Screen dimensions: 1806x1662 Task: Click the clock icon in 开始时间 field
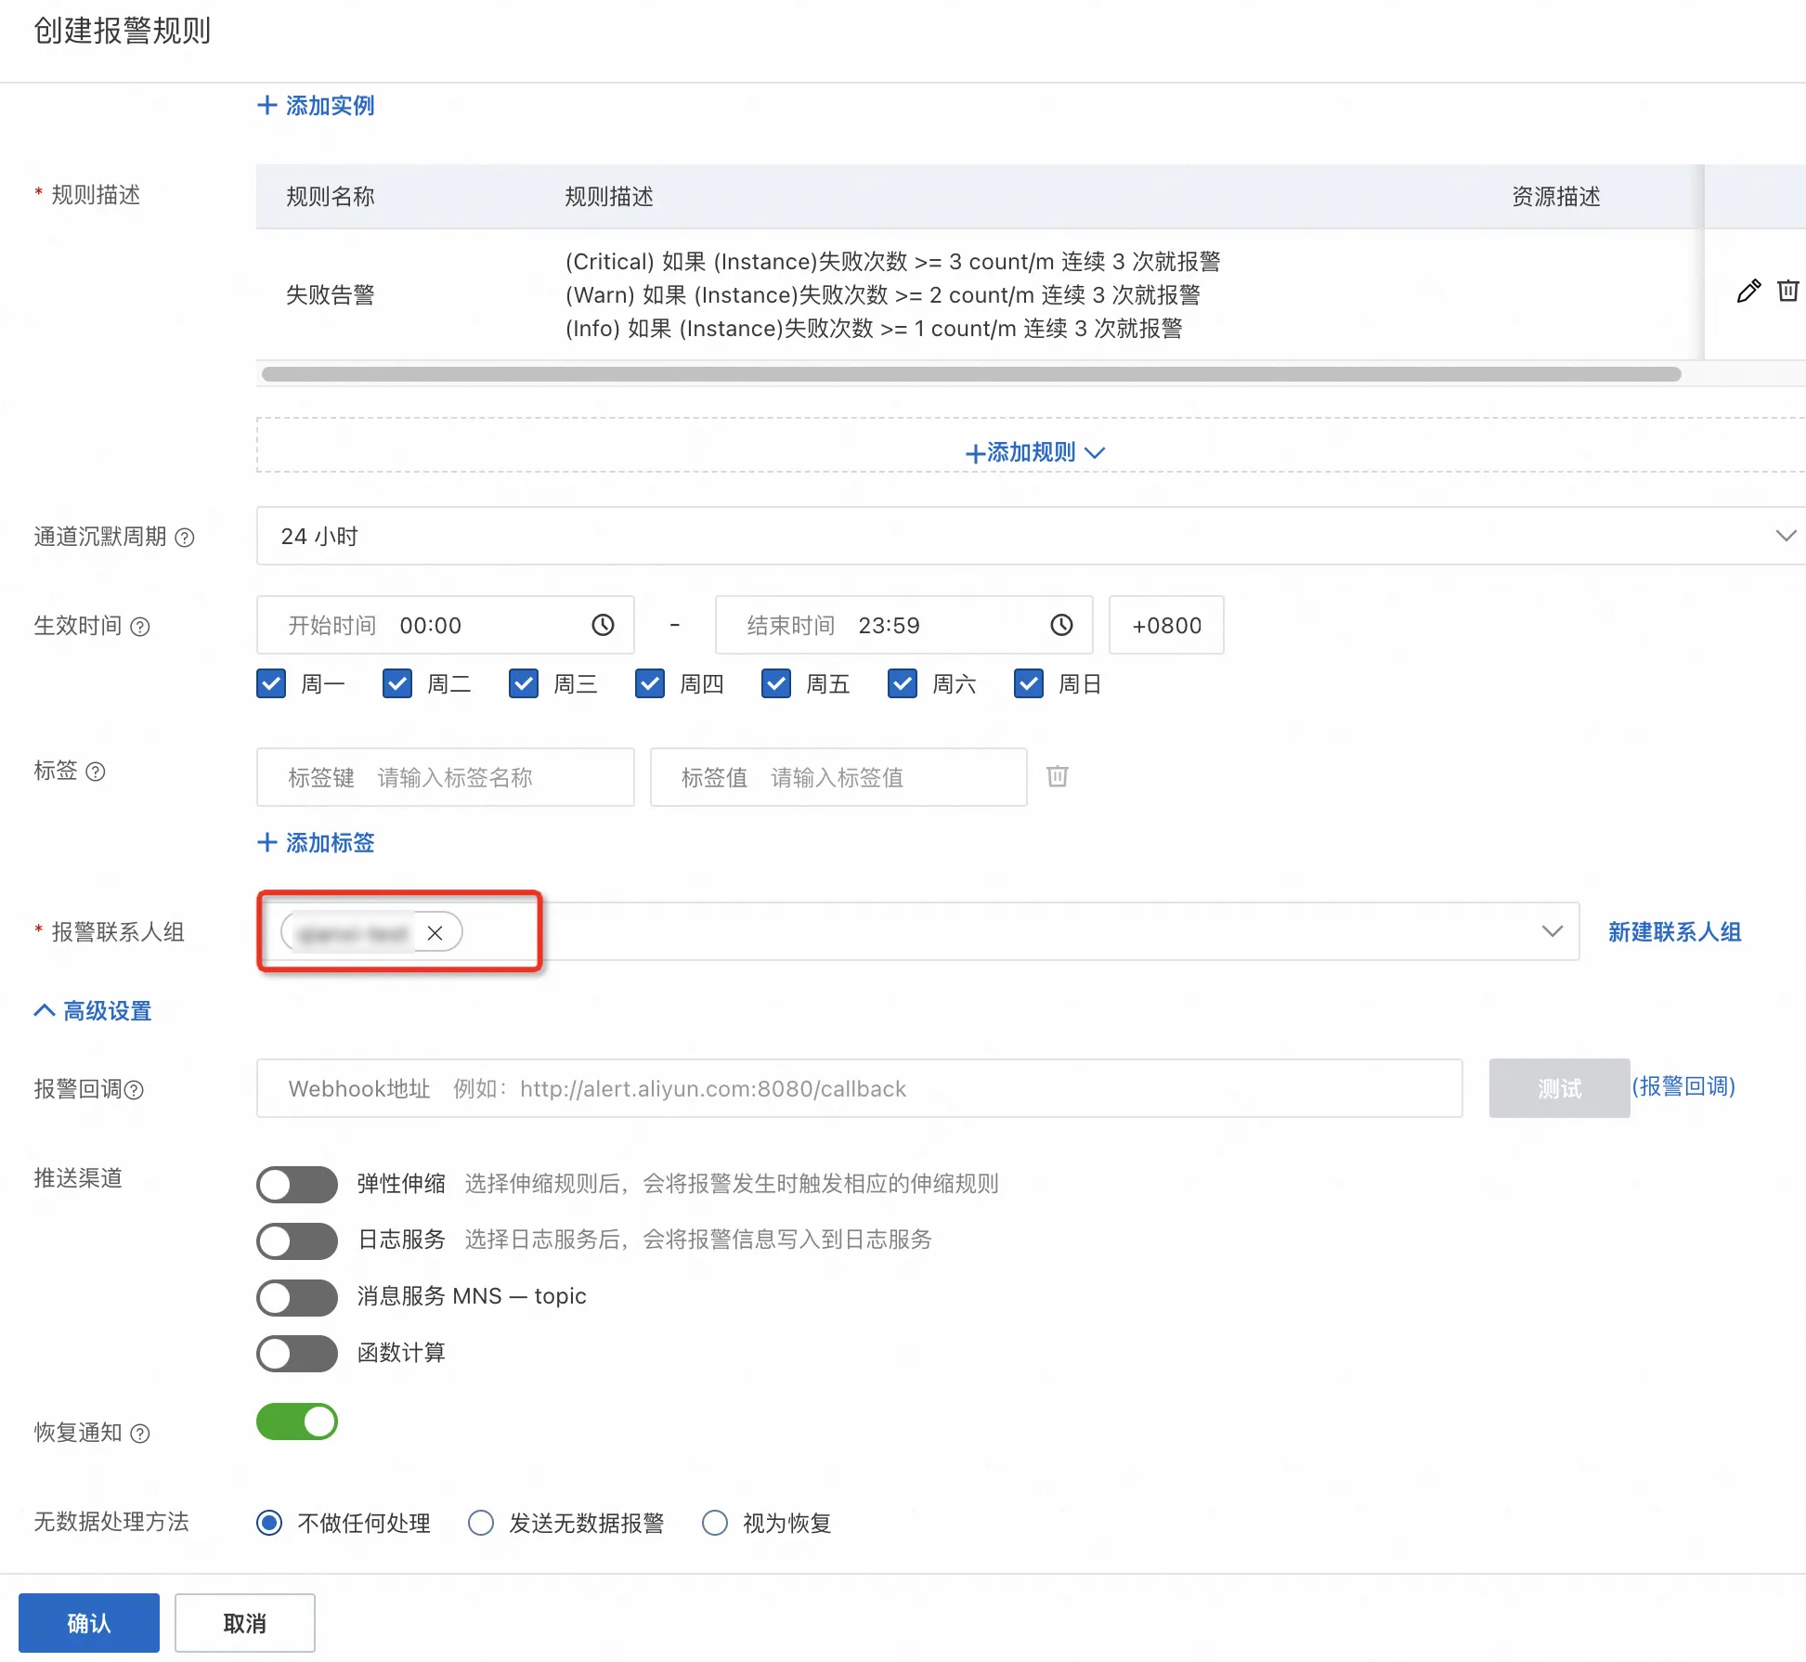point(603,625)
